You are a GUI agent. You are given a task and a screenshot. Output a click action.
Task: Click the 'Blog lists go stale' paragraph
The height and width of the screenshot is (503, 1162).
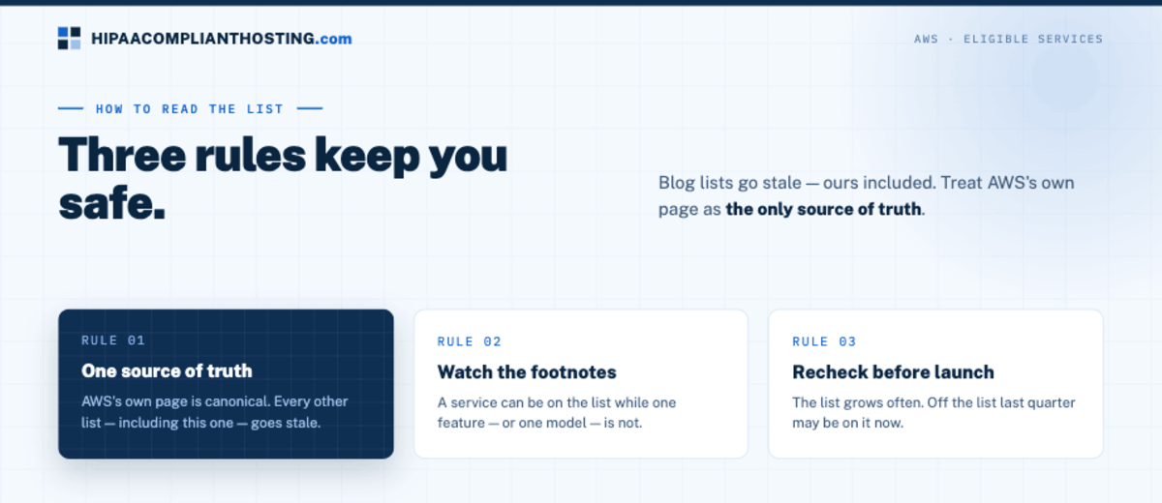867,195
